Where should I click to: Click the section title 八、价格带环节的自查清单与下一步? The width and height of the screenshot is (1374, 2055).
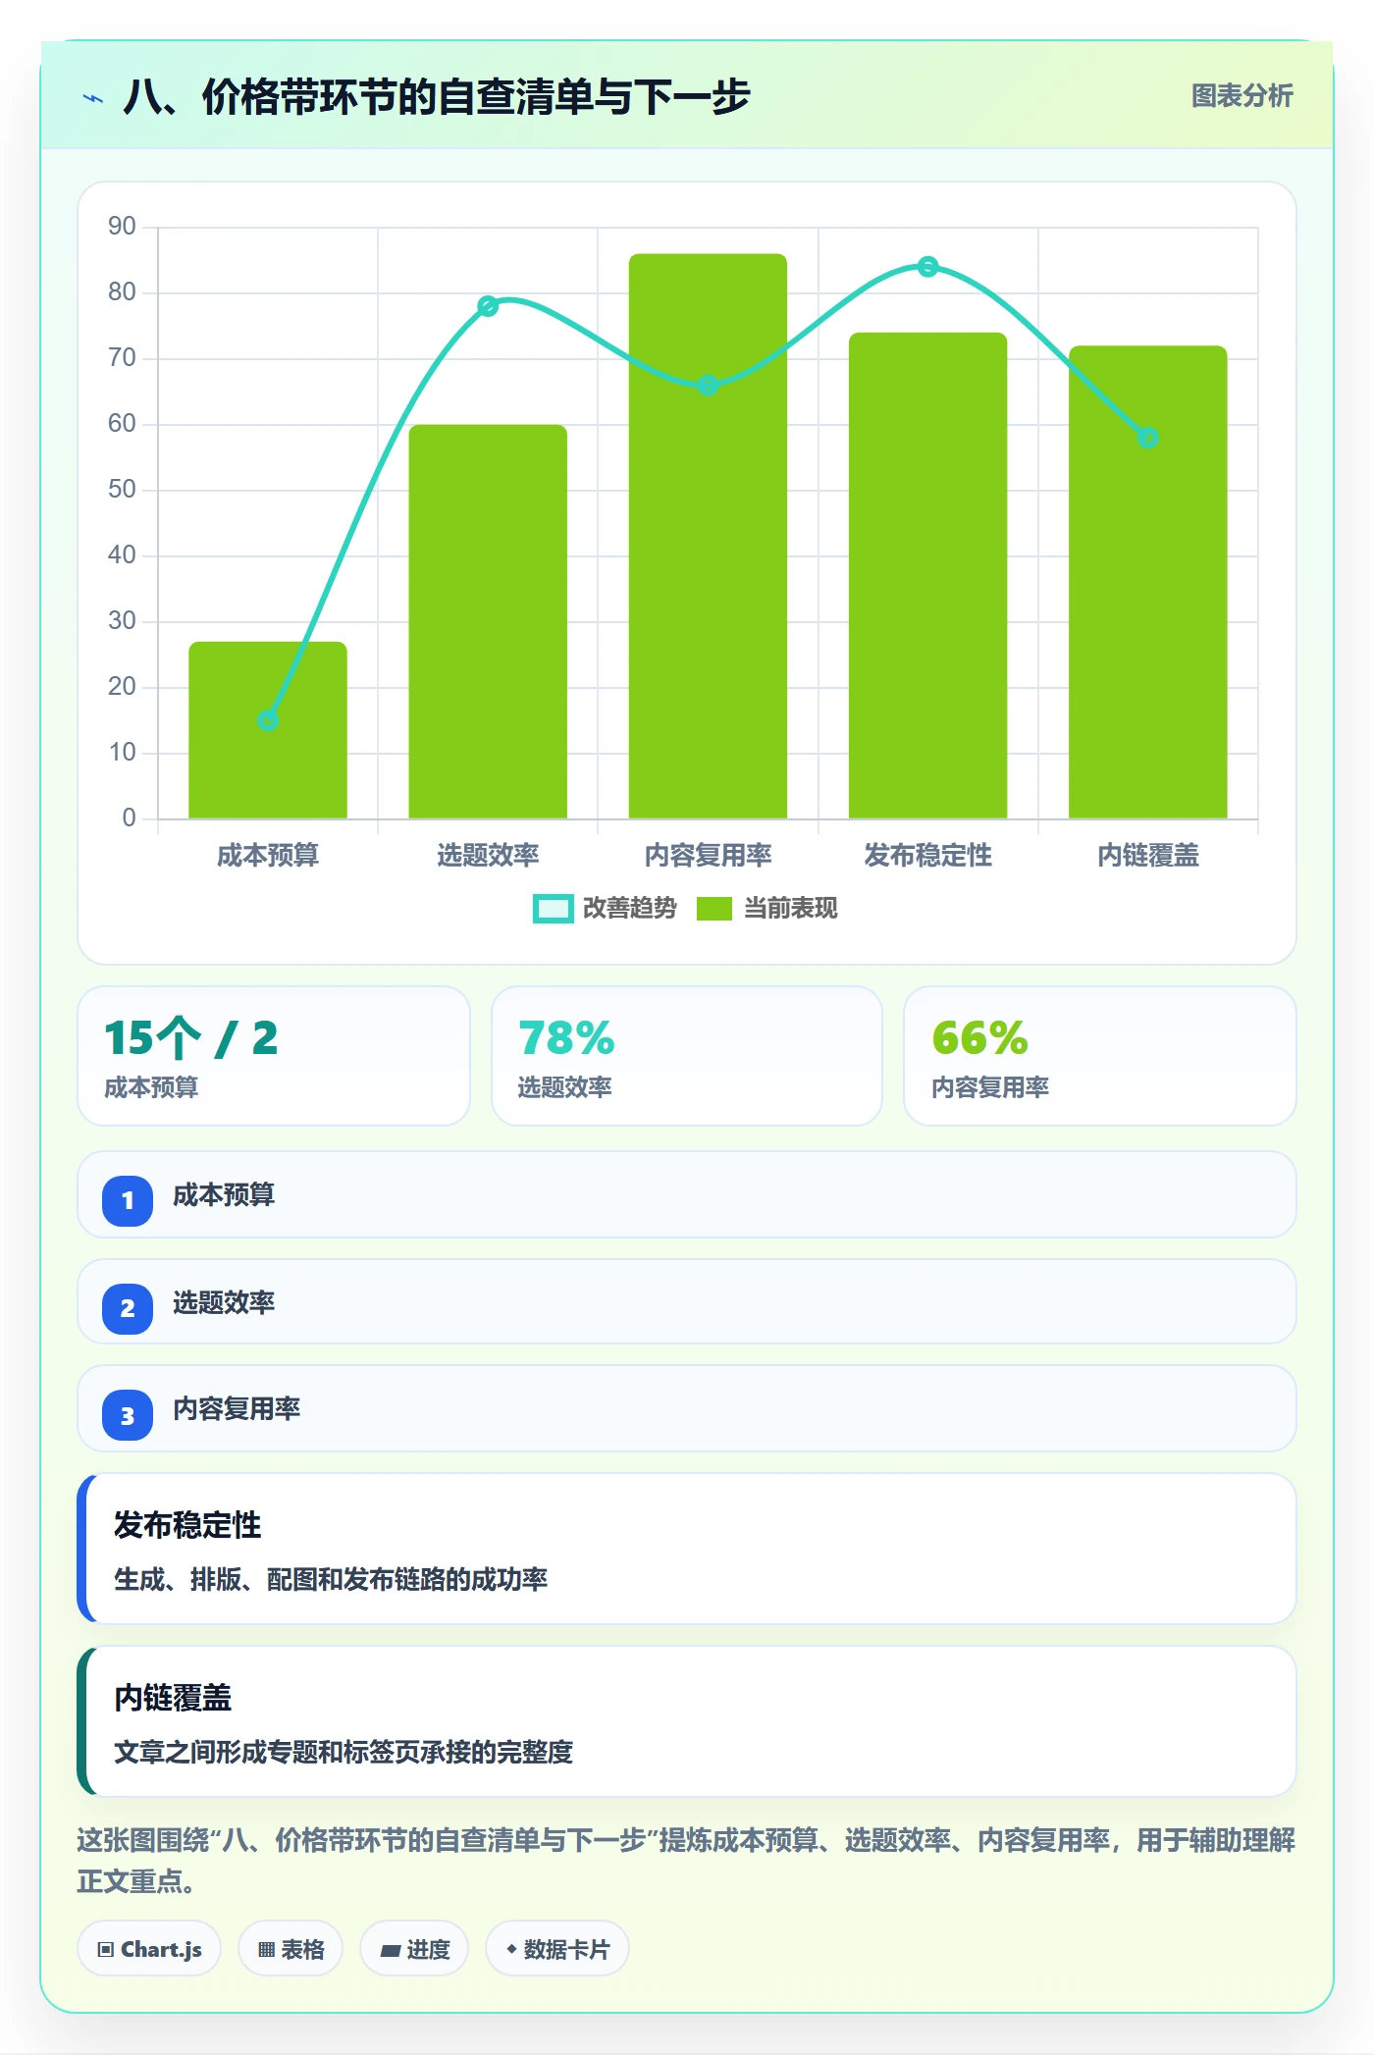[437, 97]
